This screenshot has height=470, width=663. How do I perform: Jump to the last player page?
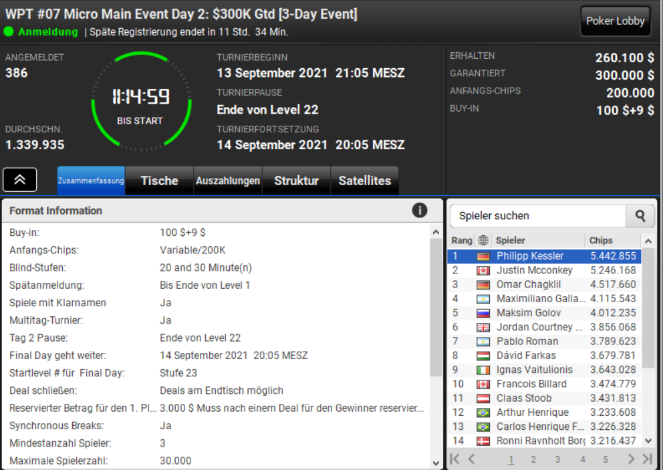(648, 459)
